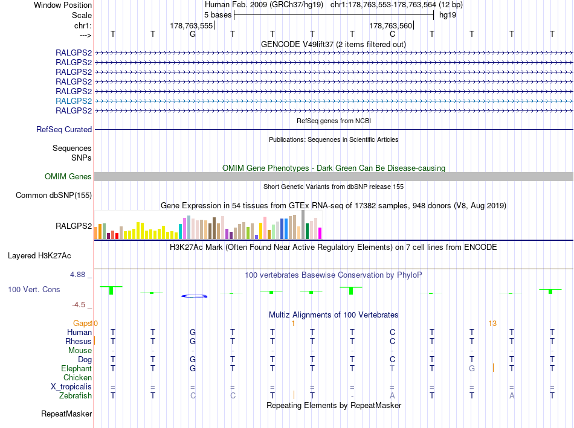The height and width of the screenshot is (428, 574).
Task: Click 'GENCODE V49lift37 (2 items filtered out)' title
Action: [333, 44]
